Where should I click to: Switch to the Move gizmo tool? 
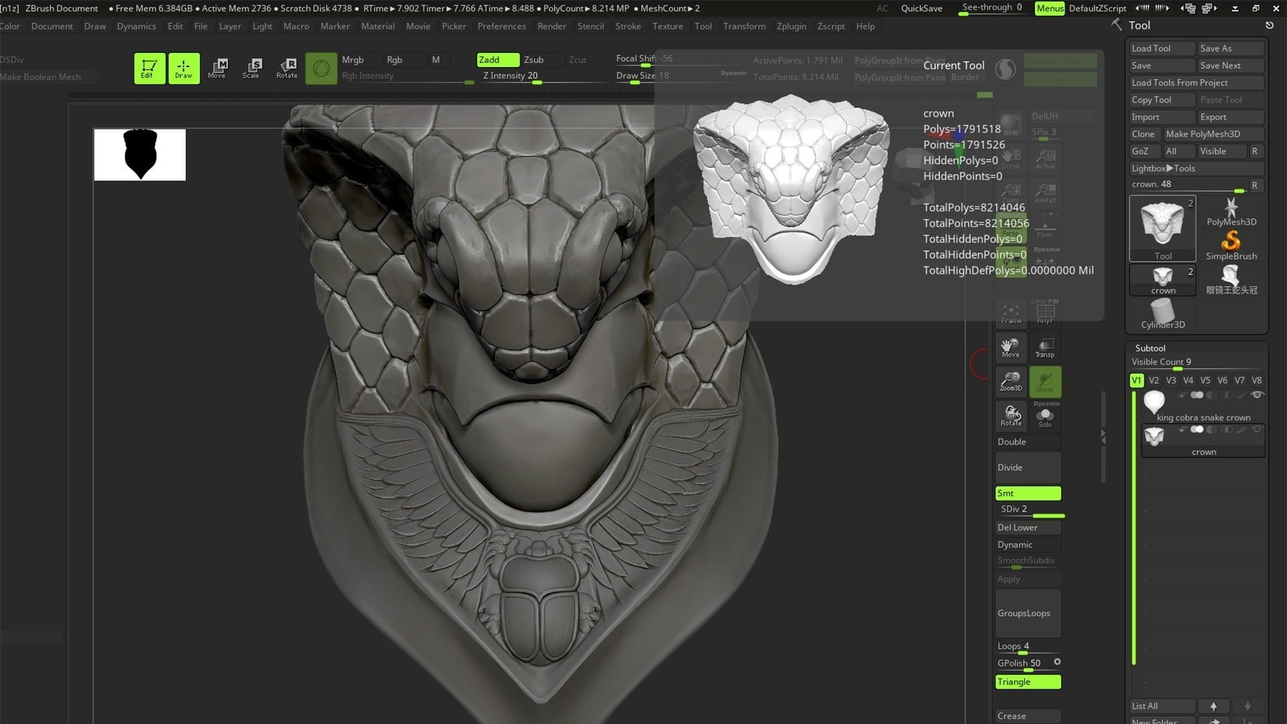coord(217,68)
